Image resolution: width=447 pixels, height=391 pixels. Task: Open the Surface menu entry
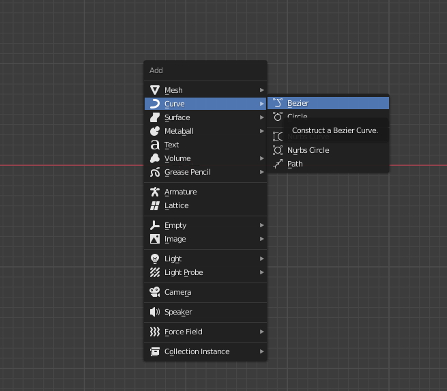pyautogui.click(x=205, y=117)
